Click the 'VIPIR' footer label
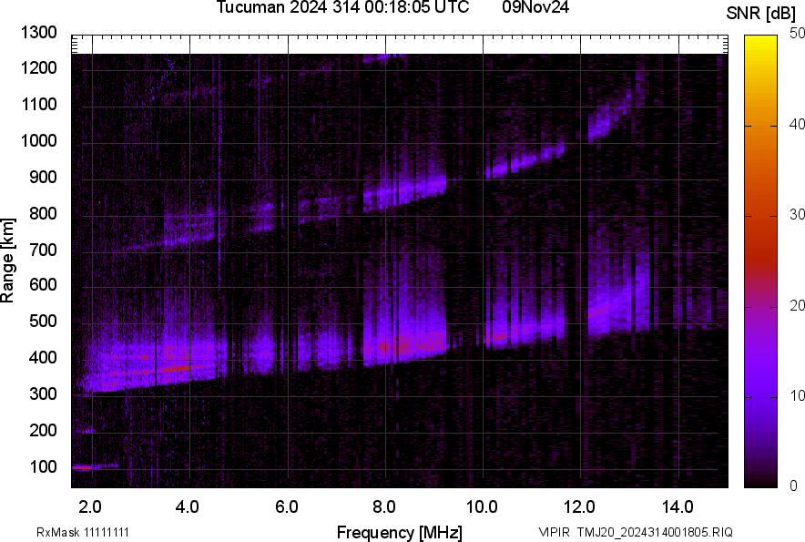Viewport: 805px width, 542px height. tap(554, 532)
